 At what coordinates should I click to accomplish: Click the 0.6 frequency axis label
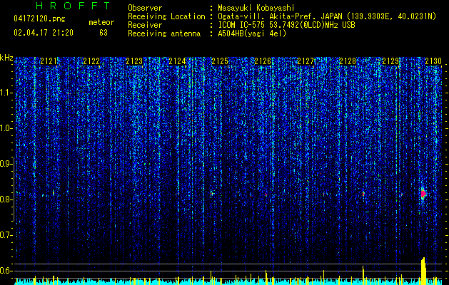(x=6, y=271)
